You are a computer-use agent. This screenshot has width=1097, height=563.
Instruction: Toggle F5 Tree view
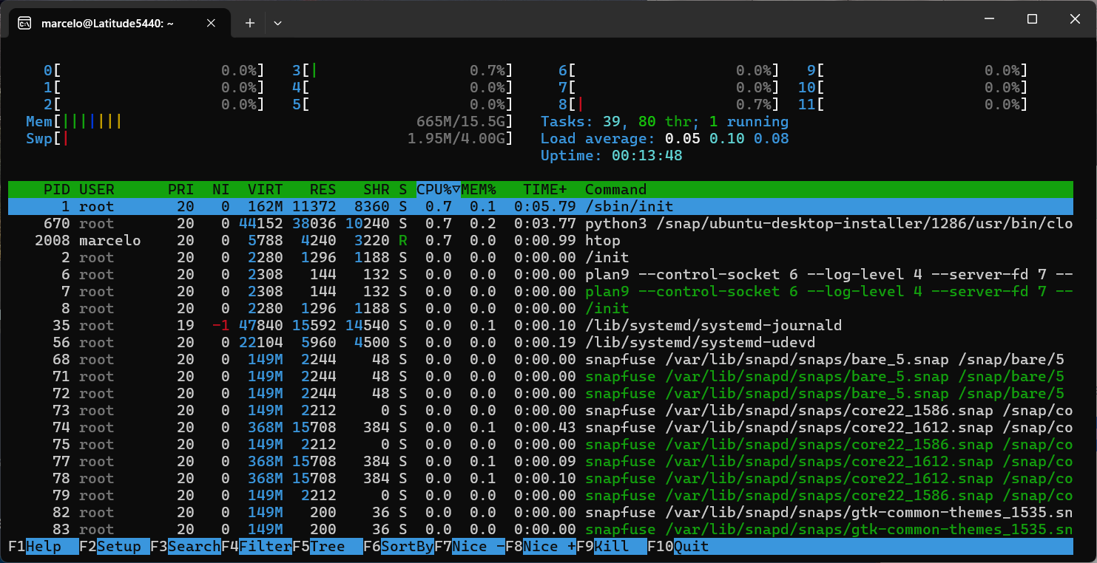(x=328, y=547)
